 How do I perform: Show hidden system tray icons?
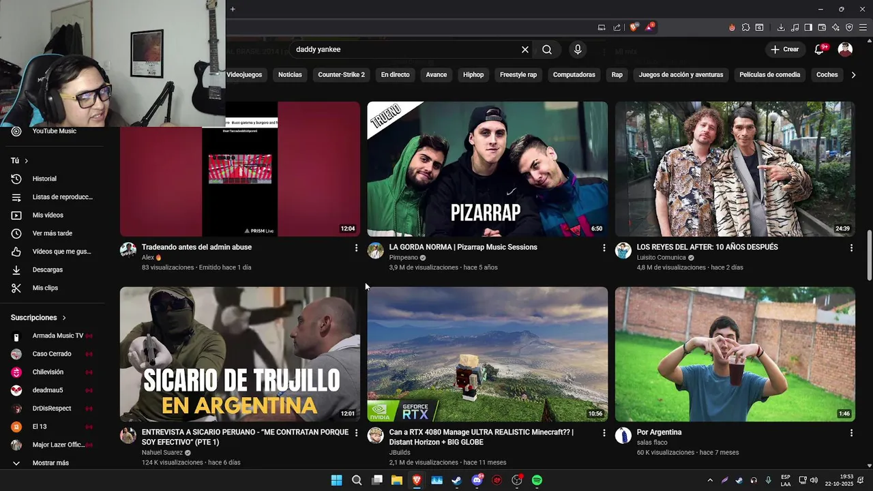[709, 480]
